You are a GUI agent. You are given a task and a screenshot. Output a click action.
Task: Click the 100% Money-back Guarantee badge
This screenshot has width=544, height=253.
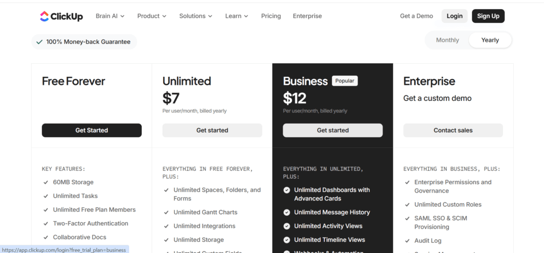tap(84, 42)
